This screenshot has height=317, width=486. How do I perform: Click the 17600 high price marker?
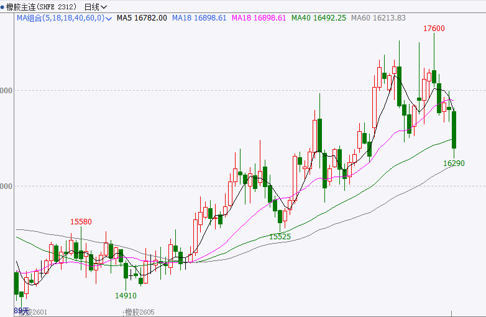[434, 29]
